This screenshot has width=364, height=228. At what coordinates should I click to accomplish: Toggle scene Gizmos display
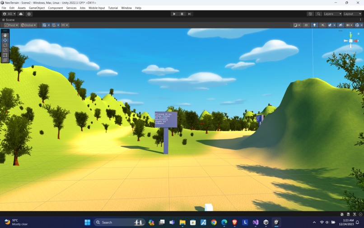(x=357, y=25)
